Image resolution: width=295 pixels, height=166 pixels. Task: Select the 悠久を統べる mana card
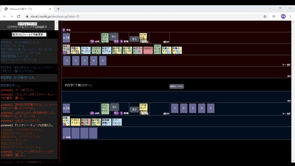(86, 122)
